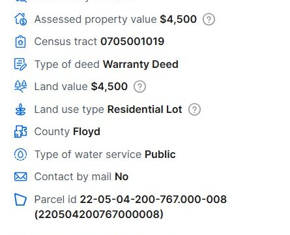This screenshot has width=290, height=235.
Task: Show help tooltip for Land use type
Action: (194, 109)
